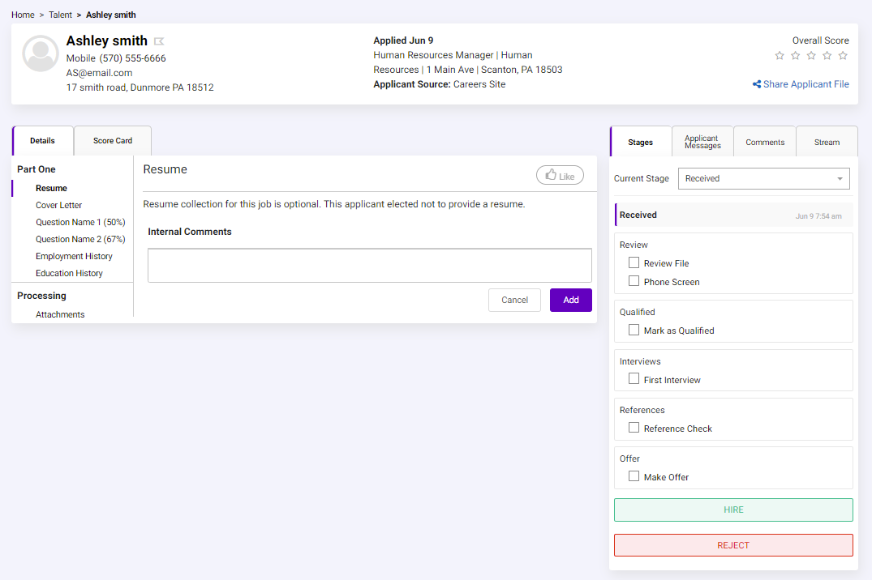
Task: Click the Internal Comments text box
Action: pos(369,266)
